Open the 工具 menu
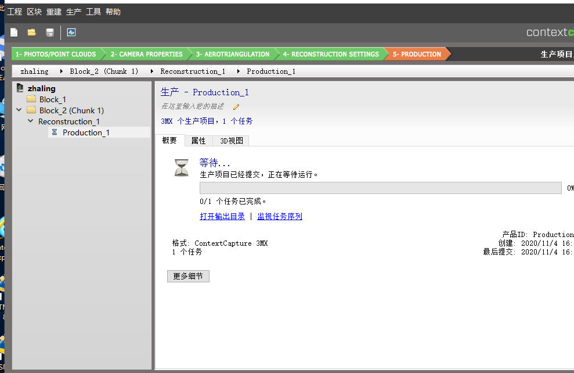 click(93, 12)
